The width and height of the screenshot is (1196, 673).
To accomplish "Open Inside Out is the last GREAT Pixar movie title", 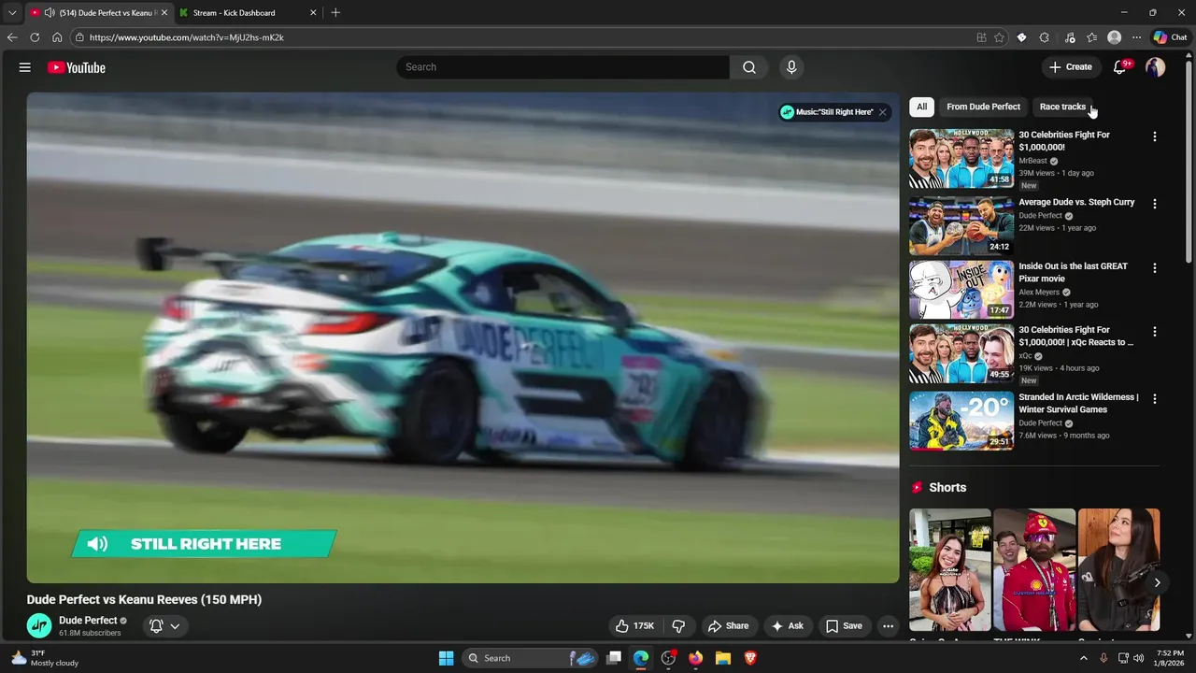I will coord(1073,272).
